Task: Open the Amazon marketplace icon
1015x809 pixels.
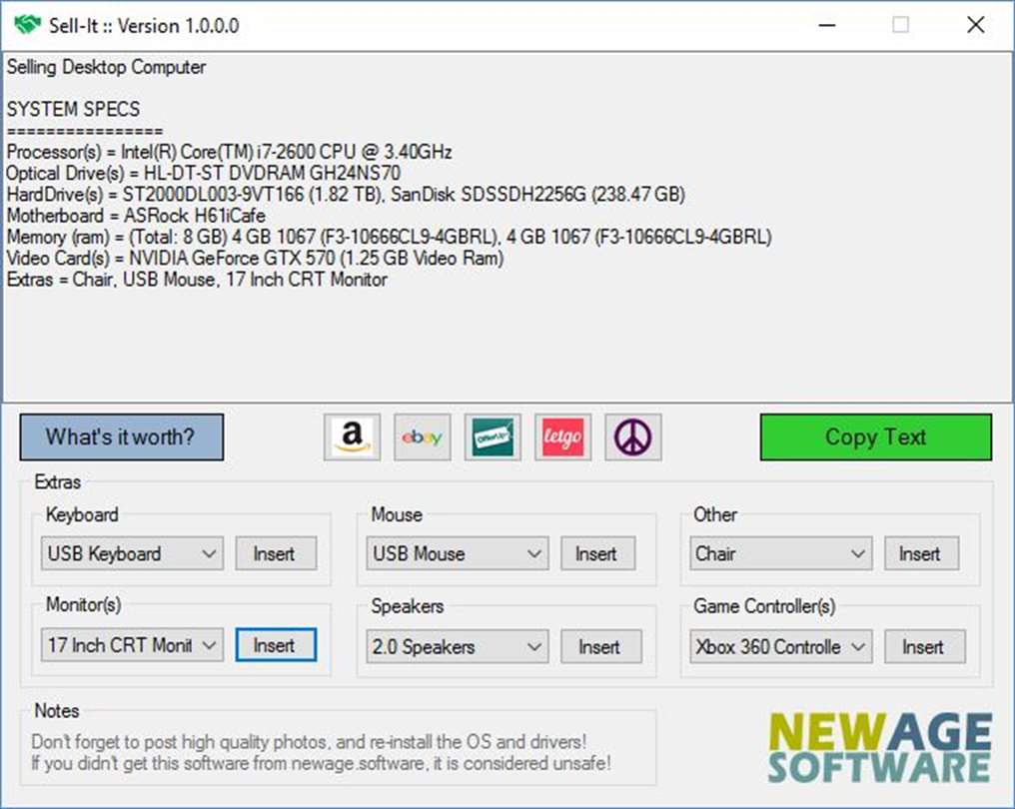Action: pos(352,437)
